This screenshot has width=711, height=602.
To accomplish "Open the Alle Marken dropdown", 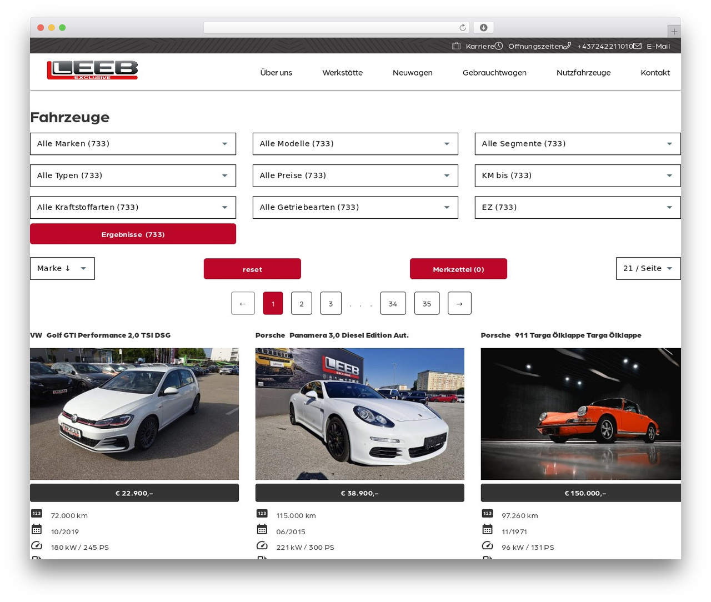I will pos(133,144).
